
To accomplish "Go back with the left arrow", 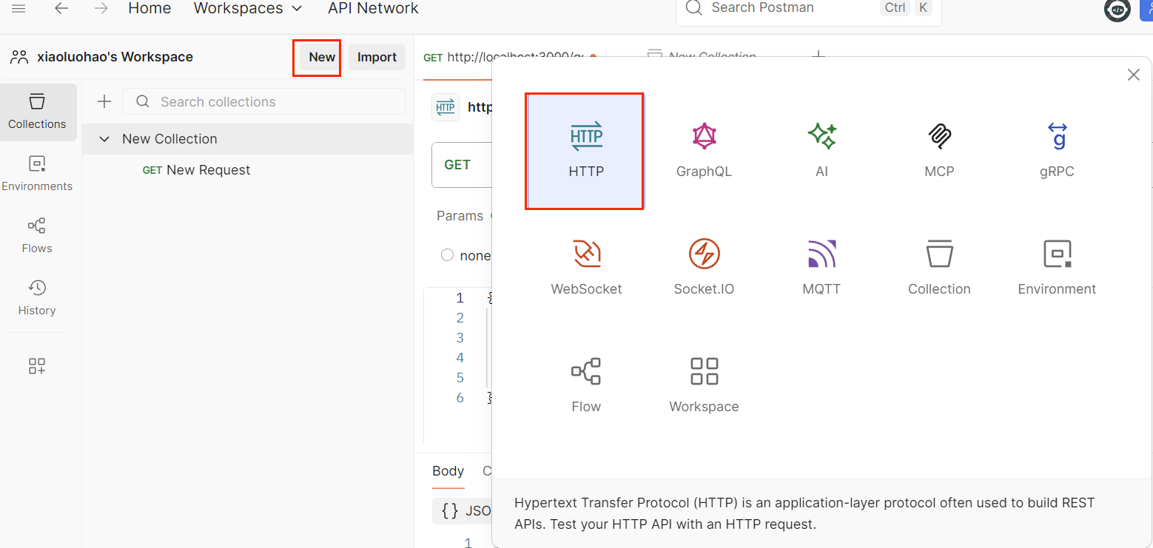I will (61, 8).
